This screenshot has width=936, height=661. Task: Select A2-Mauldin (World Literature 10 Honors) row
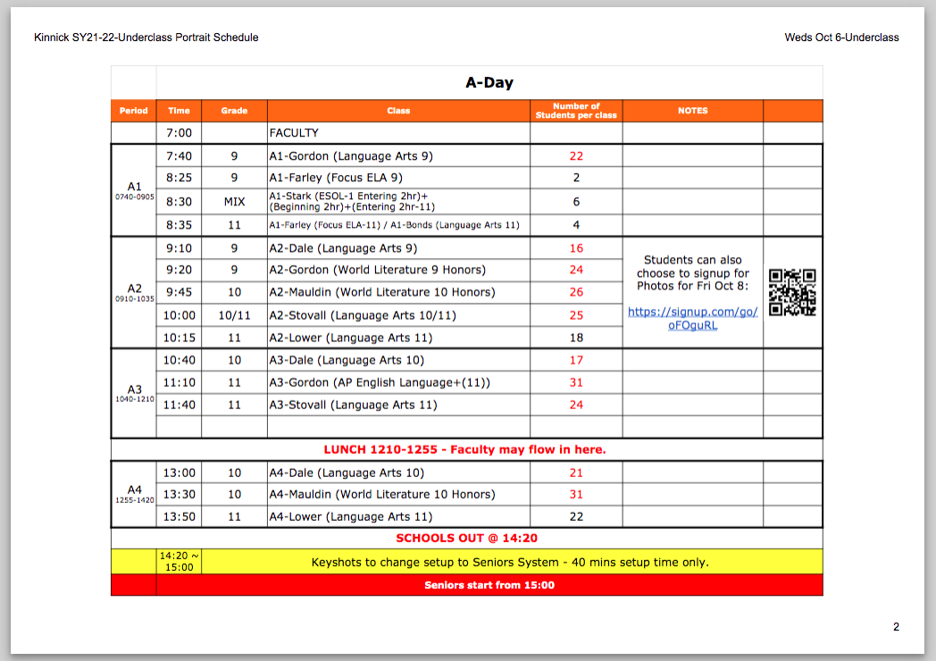381,292
